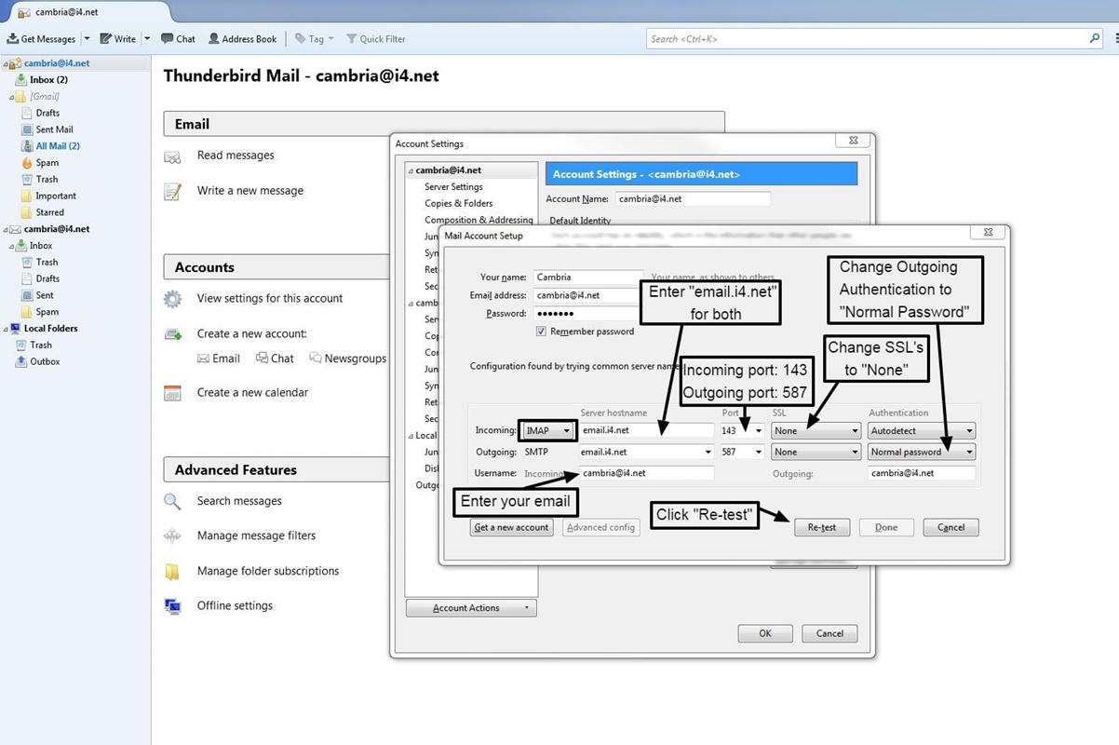Open the incoming port 143 dropdown
1119x745 pixels.
tap(759, 431)
